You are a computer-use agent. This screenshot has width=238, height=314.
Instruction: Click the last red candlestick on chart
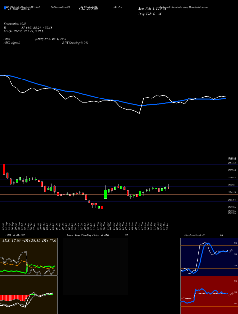coord(169,187)
